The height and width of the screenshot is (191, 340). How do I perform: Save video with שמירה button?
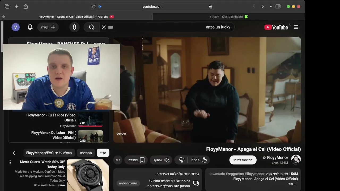coord(137,160)
